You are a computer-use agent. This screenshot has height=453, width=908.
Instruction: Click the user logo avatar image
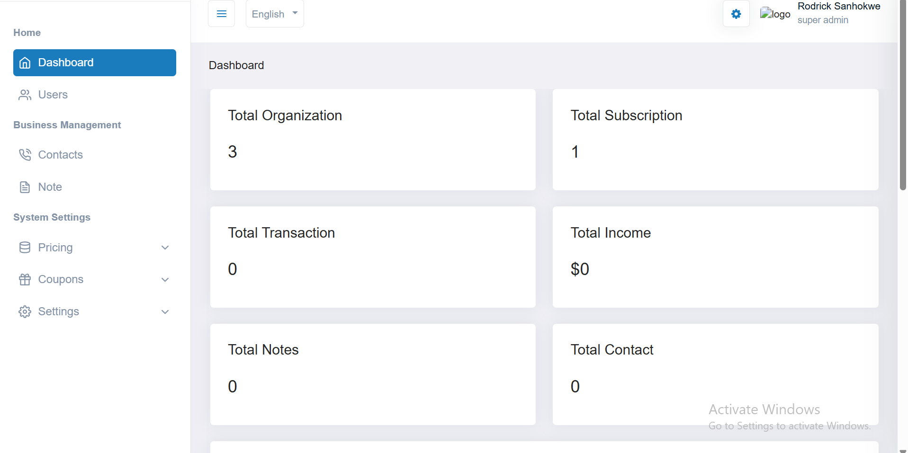point(775,14)
